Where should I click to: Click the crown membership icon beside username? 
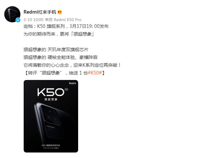(60, 12)
